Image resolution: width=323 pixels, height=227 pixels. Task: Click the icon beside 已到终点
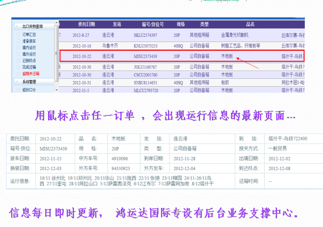tap(18, 61)
